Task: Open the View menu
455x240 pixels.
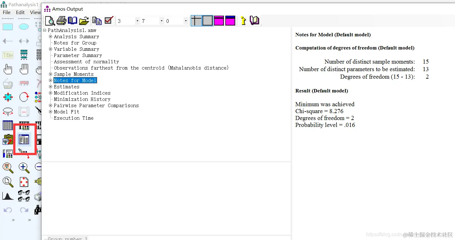Action: pos(35,13)
